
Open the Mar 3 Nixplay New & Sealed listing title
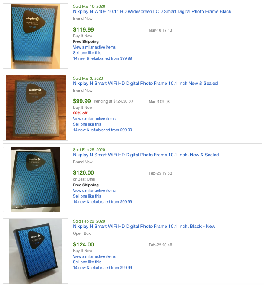point(145,84)
